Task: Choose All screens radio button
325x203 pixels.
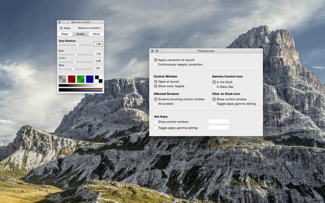Action: tap(156, 104)
